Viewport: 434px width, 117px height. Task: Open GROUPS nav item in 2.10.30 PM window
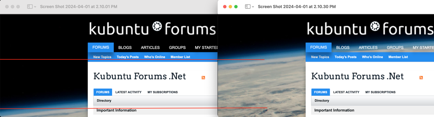click(x=395, y=47)
